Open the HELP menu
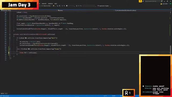 coord(56,4)
